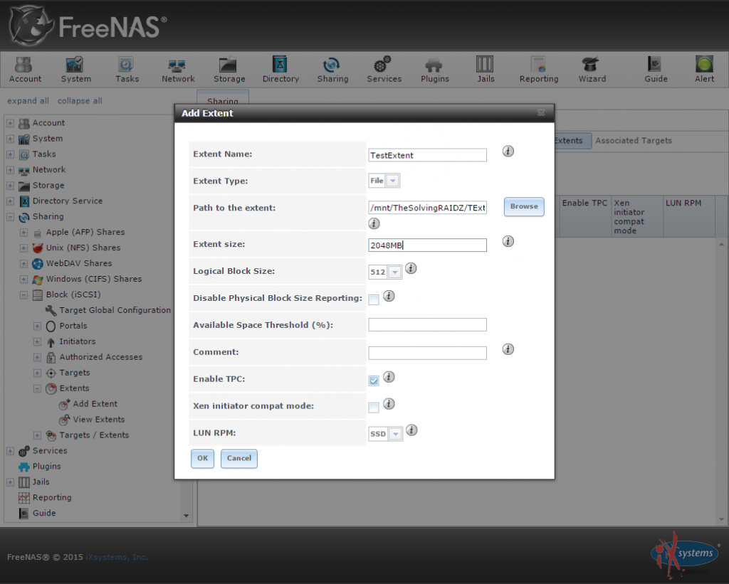
Task: Open the Reporting toolbar icon
Action: click(x=538, y=68)
